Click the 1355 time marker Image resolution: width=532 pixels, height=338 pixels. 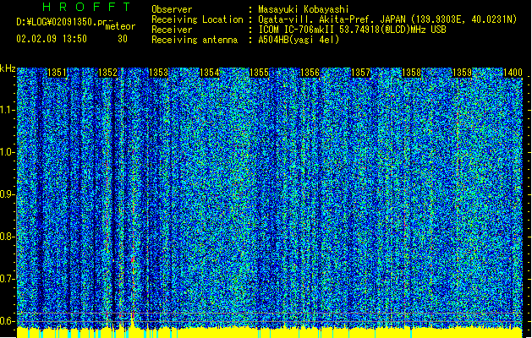pos(259,73)
